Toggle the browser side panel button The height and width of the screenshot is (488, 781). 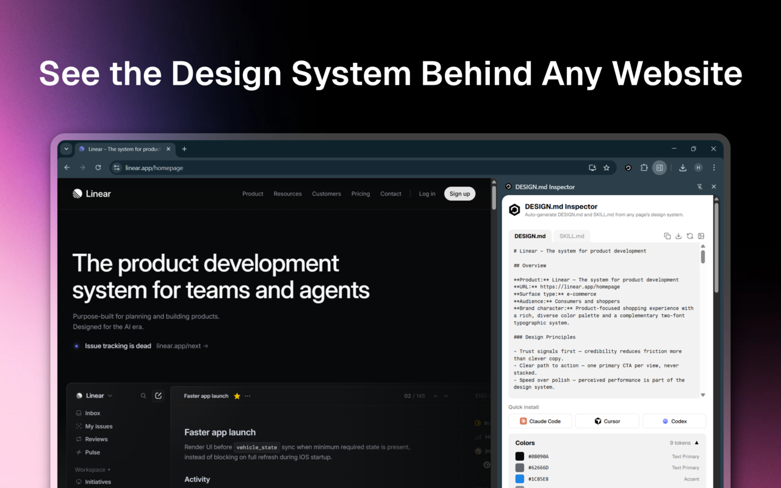tap(660, 168)
